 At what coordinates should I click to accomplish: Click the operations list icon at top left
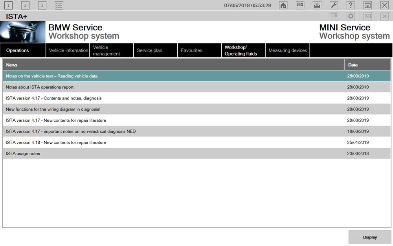pos(59,5)
